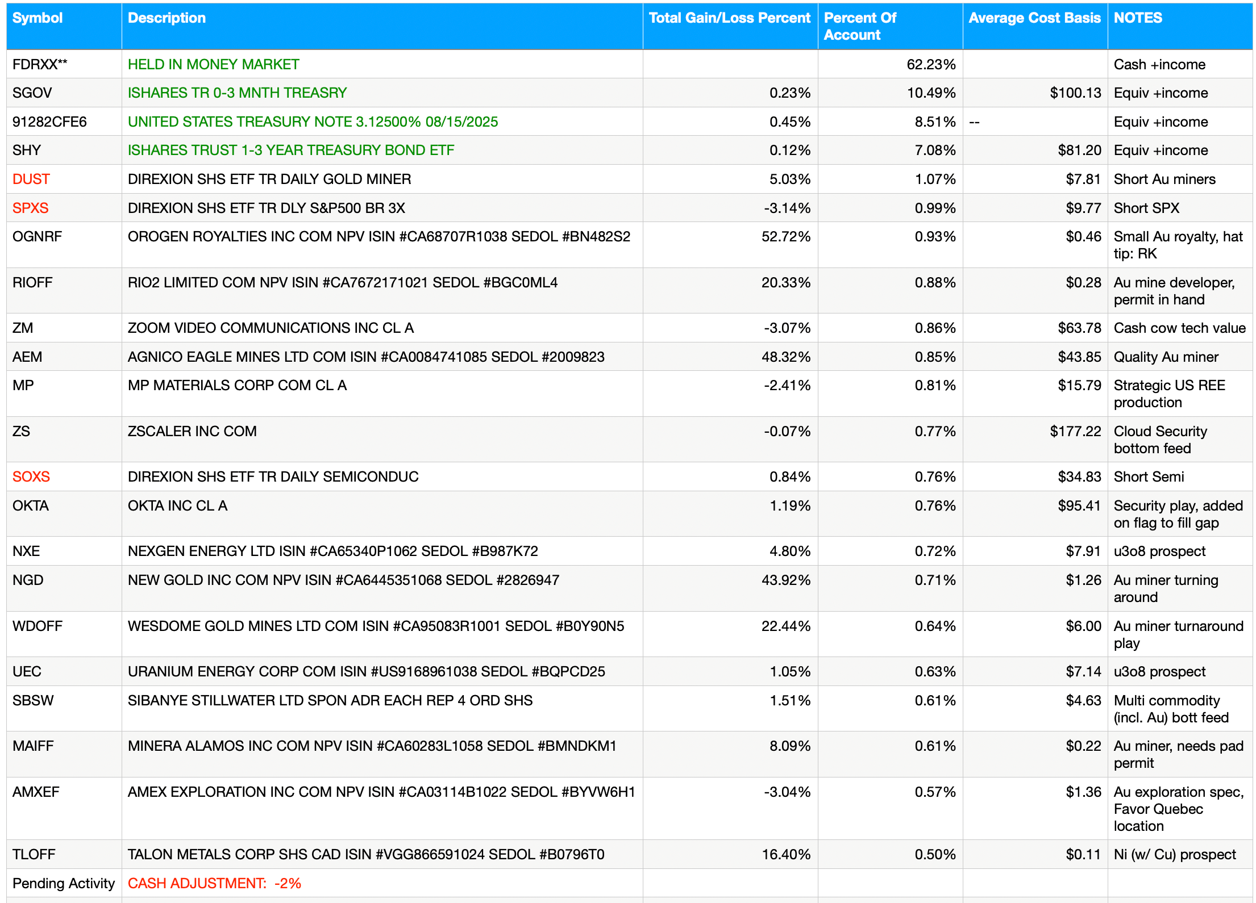Select the Au mine developer note
The height and width of the screenshot is (903, 1256).
tap(1174, 291)
